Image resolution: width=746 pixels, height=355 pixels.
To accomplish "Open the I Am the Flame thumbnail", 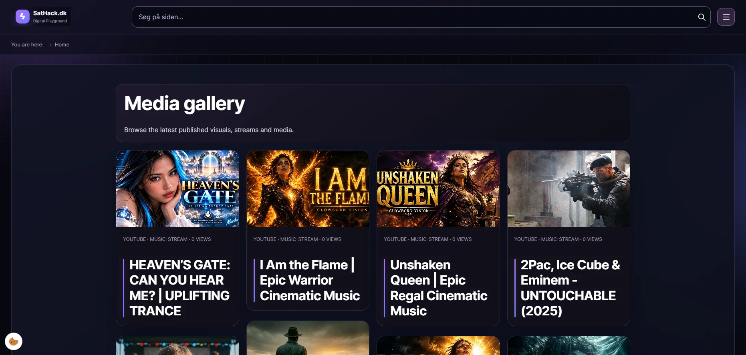I will [x=308, y=189].
